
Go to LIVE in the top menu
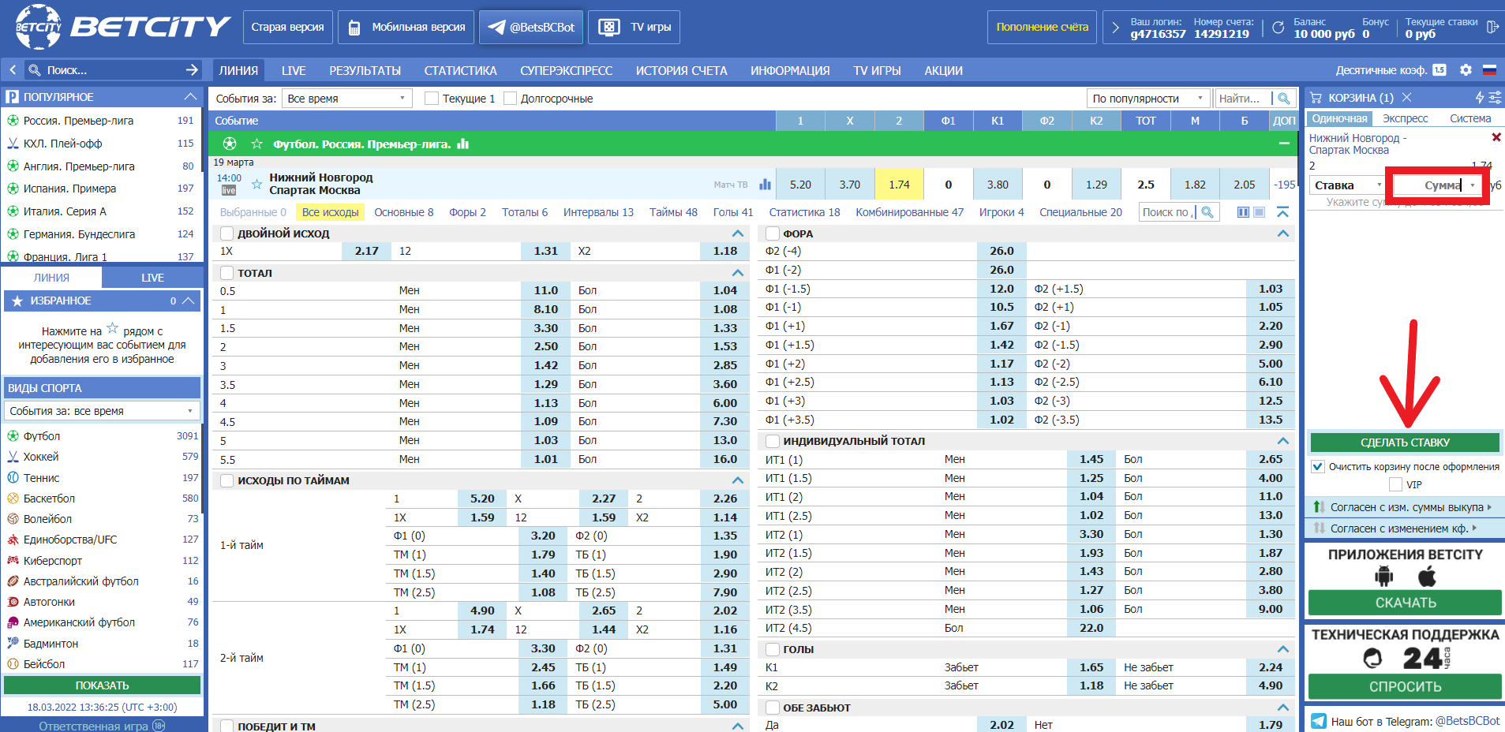tap(294, 70)
